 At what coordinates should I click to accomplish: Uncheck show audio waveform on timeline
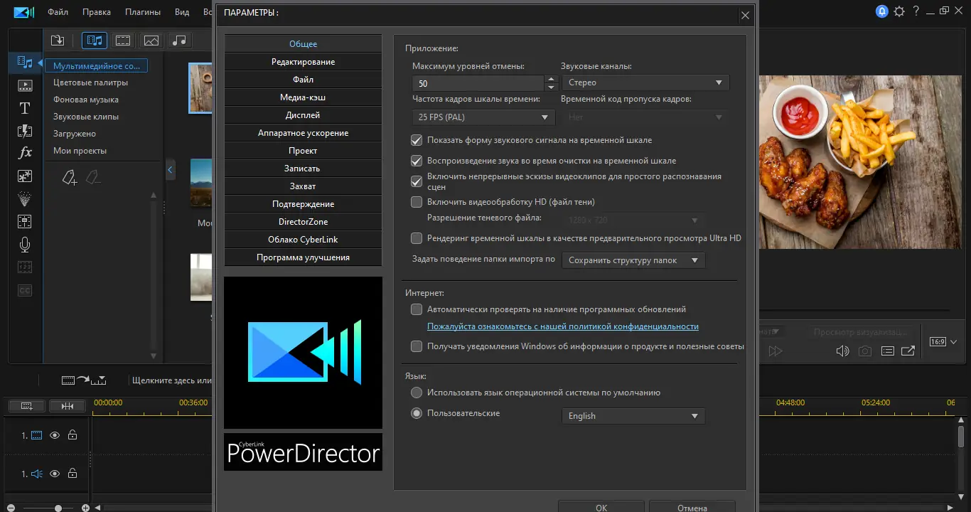[x=417, y=140]
